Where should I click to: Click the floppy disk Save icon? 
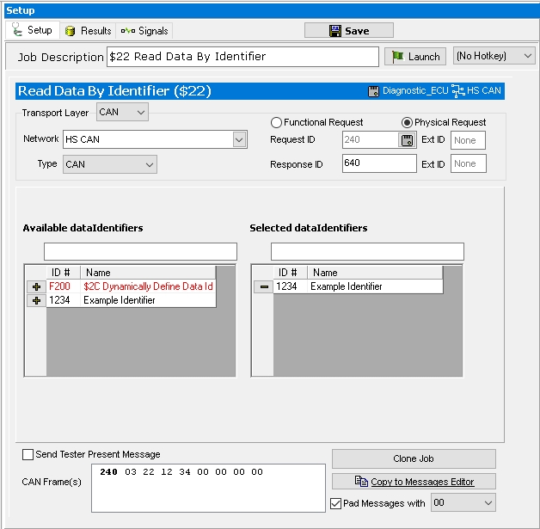click(x=335, y=30)
